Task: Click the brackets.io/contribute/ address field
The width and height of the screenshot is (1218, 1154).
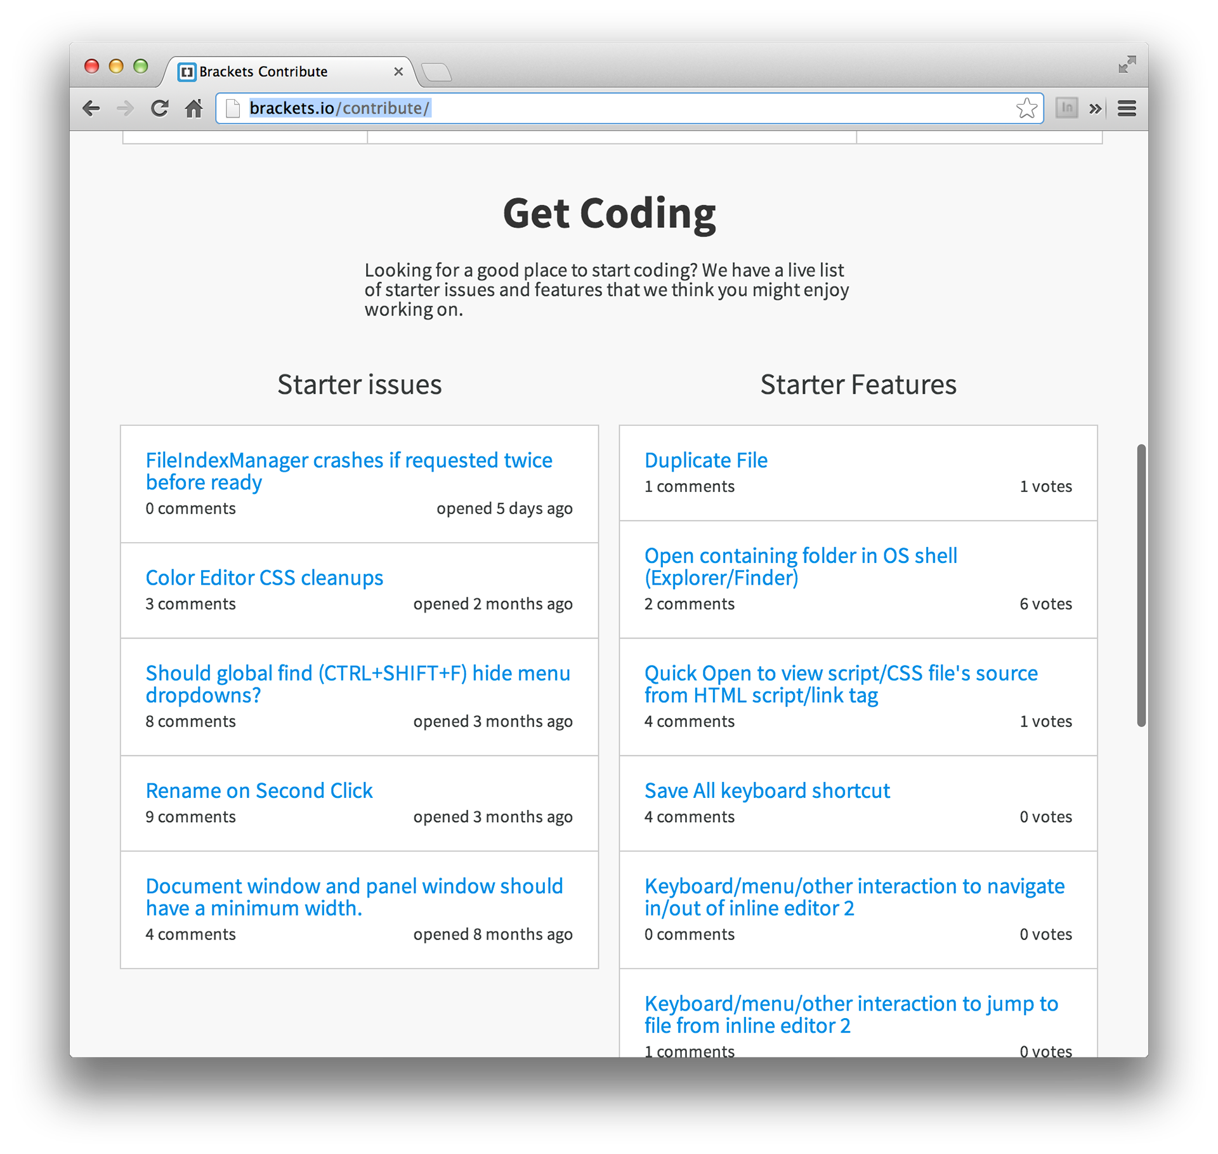Action: 628,109
